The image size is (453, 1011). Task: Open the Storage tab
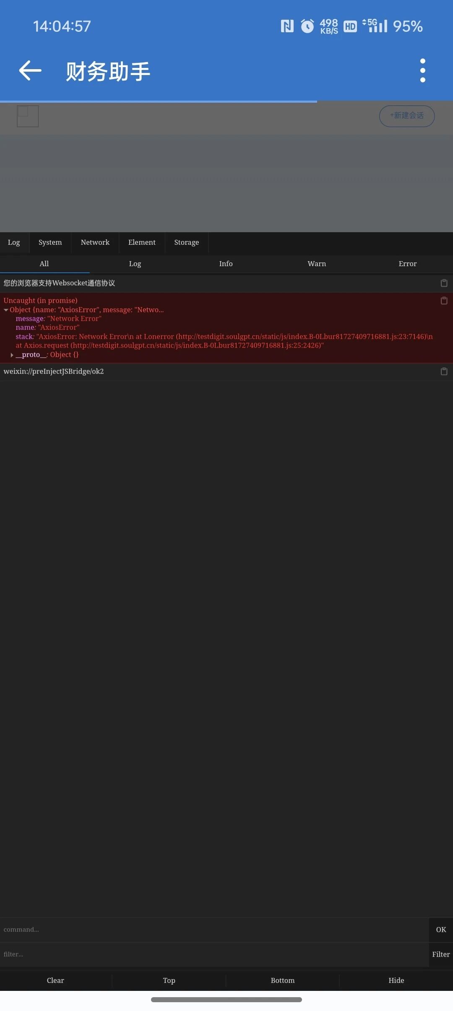pyautogui.click(x=187, y=243)
